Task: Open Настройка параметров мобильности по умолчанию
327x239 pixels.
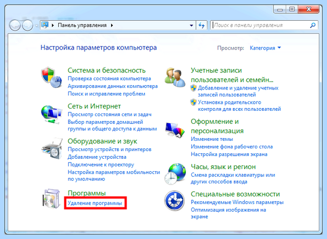Action: (114, 176)
